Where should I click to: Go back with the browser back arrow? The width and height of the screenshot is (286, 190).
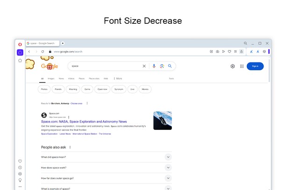point(29,52)
